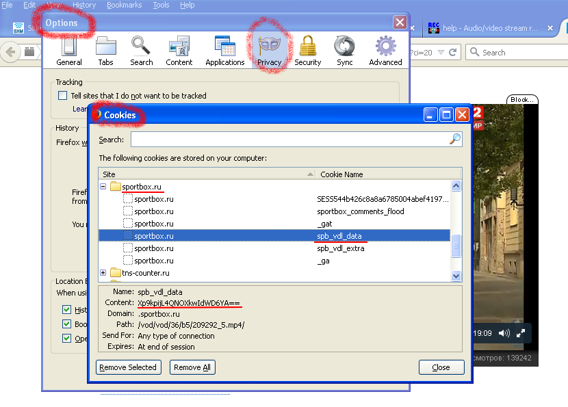The image size is (568, 407).
Task: Select the SESS544b426c8a8a cookie row
Action: tap(274, 199)
